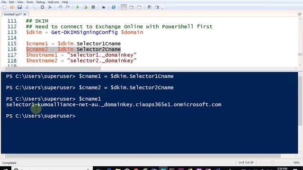The image size is (303, 170).
Task: Cut selection using the scissors icon
Action: pyautogui.click(x=27, y=8)
